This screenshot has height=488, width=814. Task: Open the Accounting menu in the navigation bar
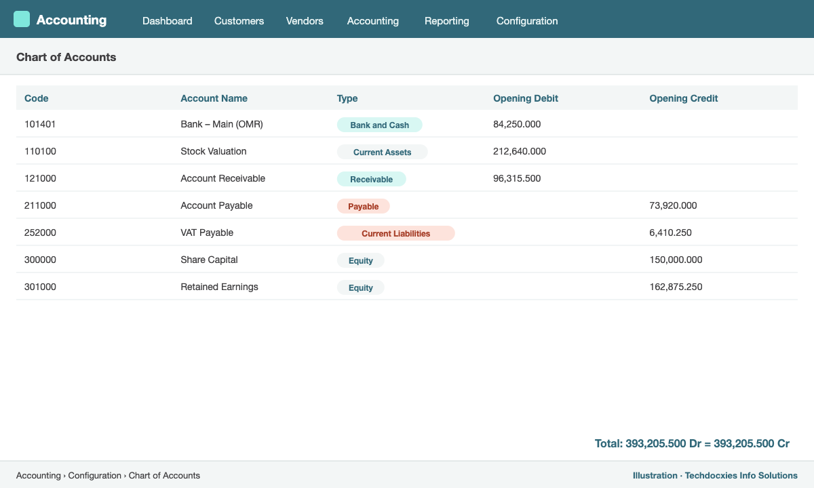[x=373, y=21]
